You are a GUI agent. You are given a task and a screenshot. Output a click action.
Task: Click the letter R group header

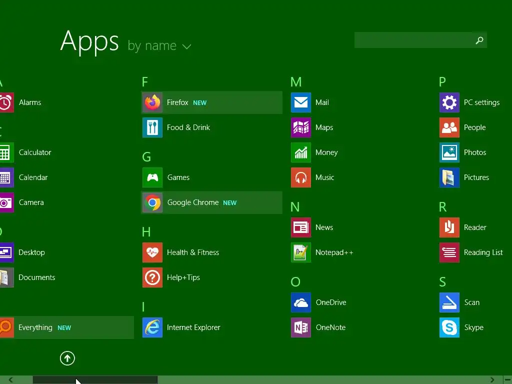[443, 207]
